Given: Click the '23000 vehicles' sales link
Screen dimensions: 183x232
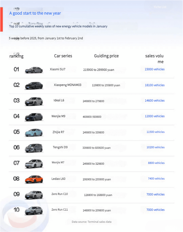Looking at the screenshot, I should point(155,69).
